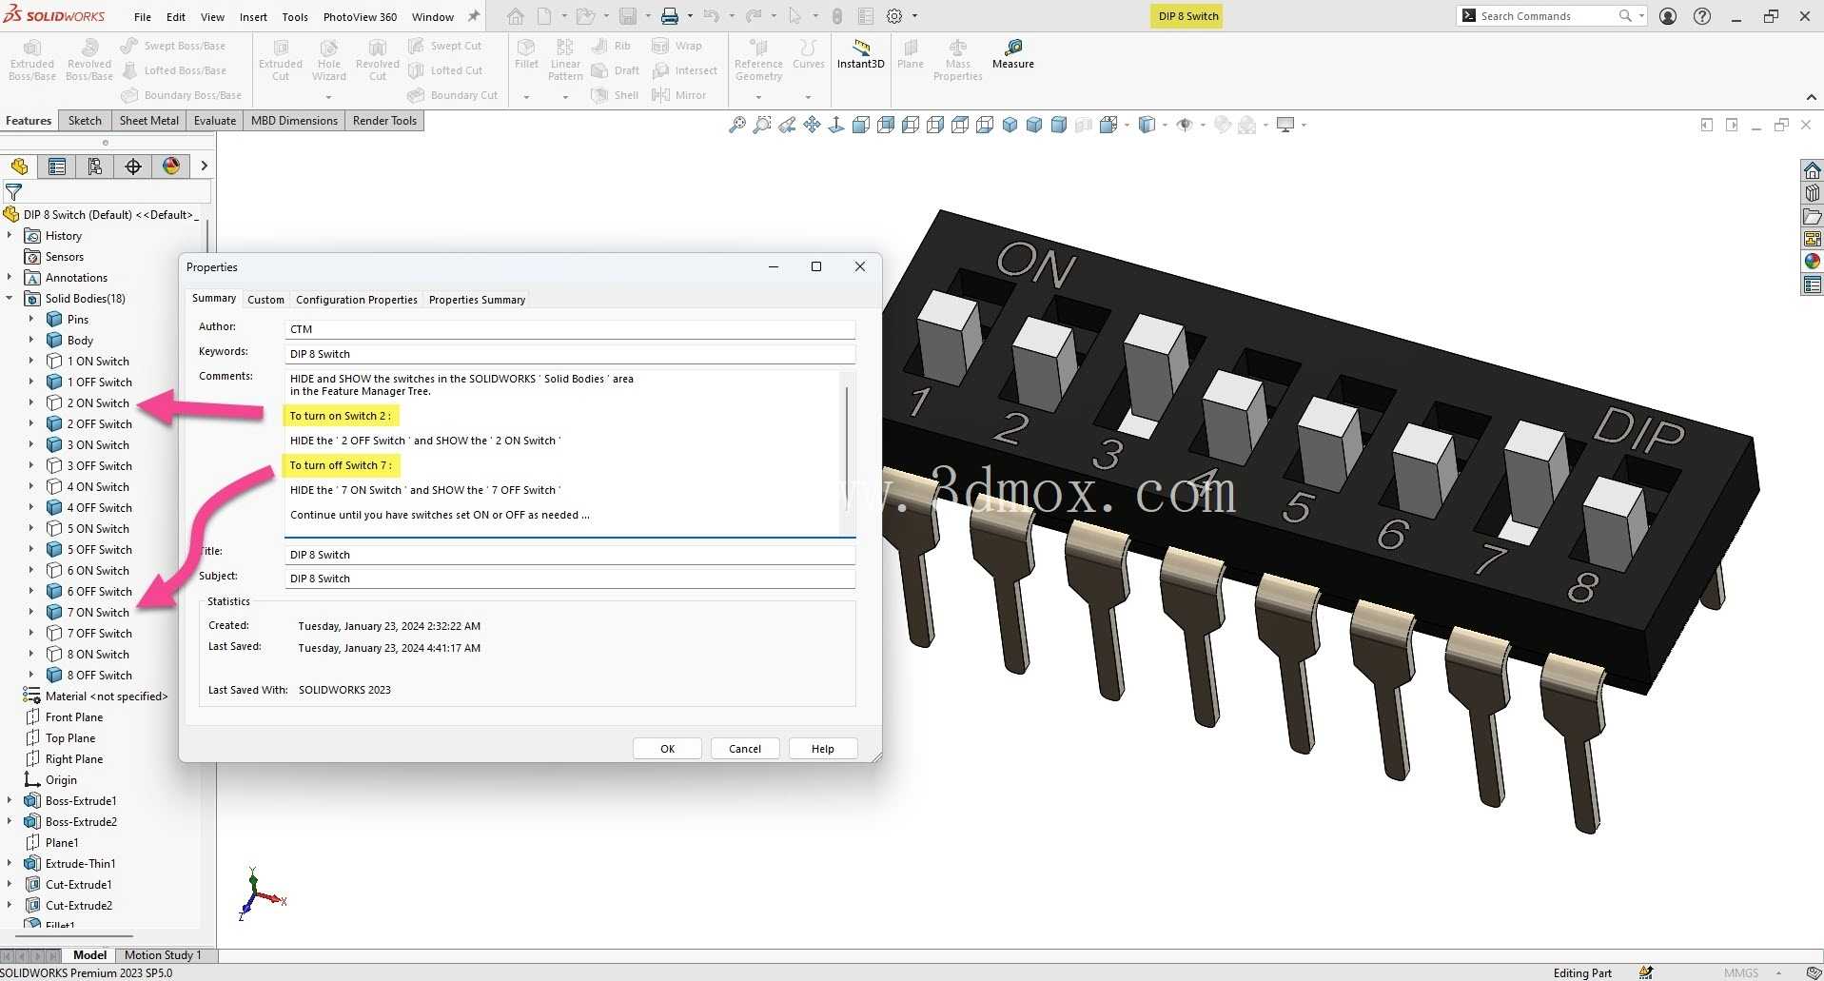Click the Reference Geometry icon

(x=758, y=48)
